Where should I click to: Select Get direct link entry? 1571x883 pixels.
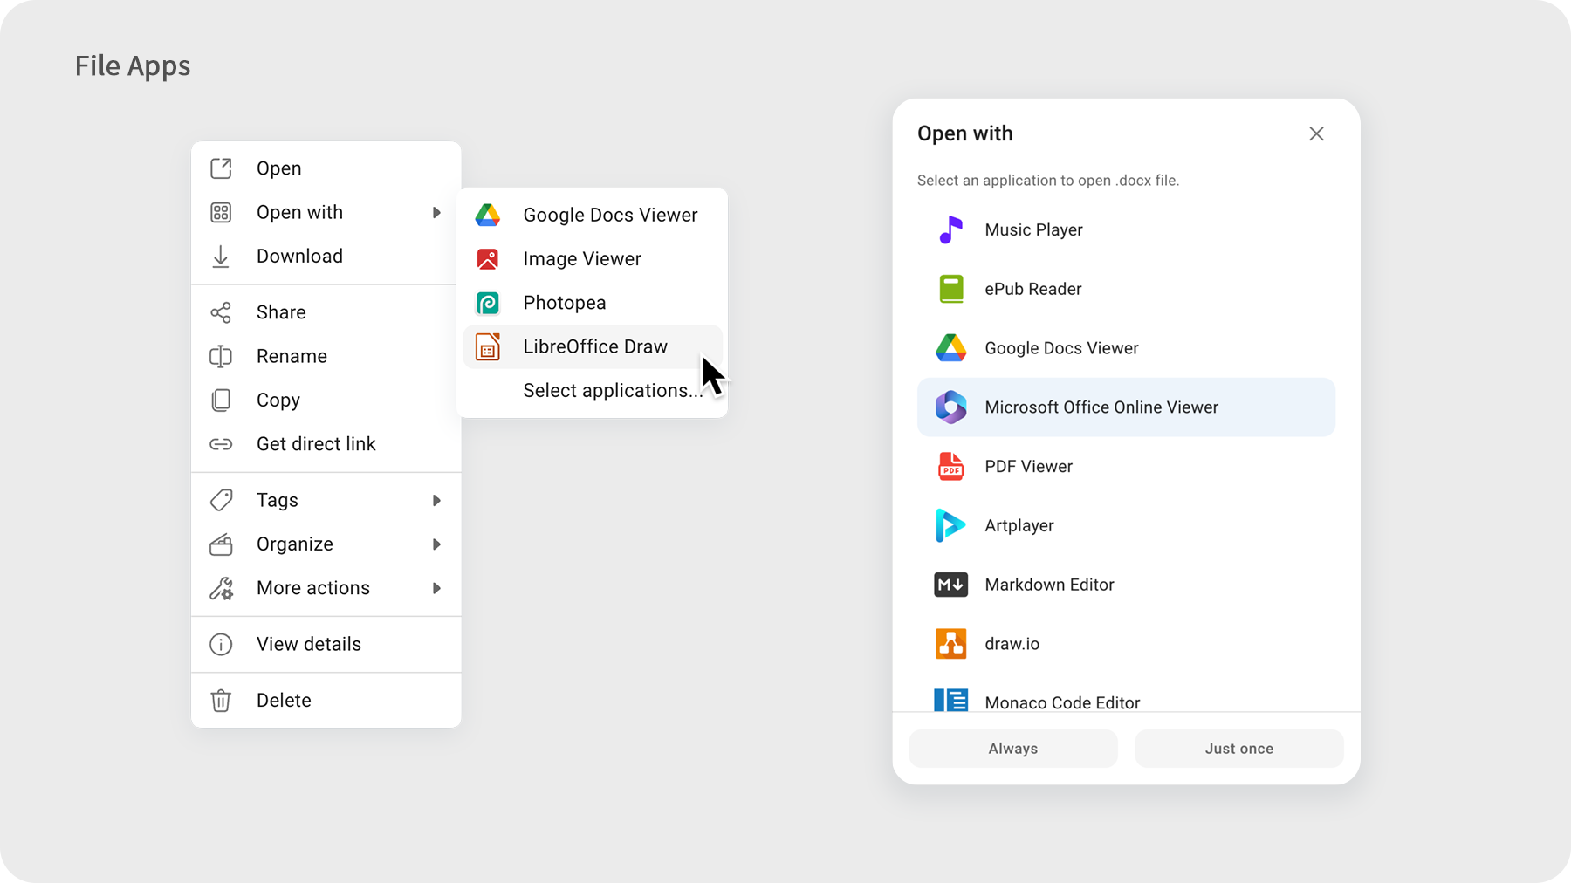(326, 444)
